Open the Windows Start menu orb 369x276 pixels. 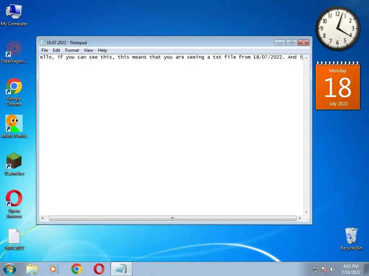tap(10, 269)
